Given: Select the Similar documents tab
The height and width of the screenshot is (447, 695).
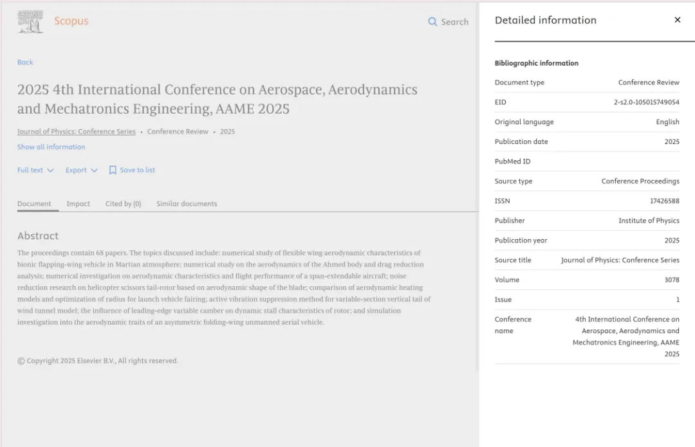Looking at the screenshot, I should [187, 204].
